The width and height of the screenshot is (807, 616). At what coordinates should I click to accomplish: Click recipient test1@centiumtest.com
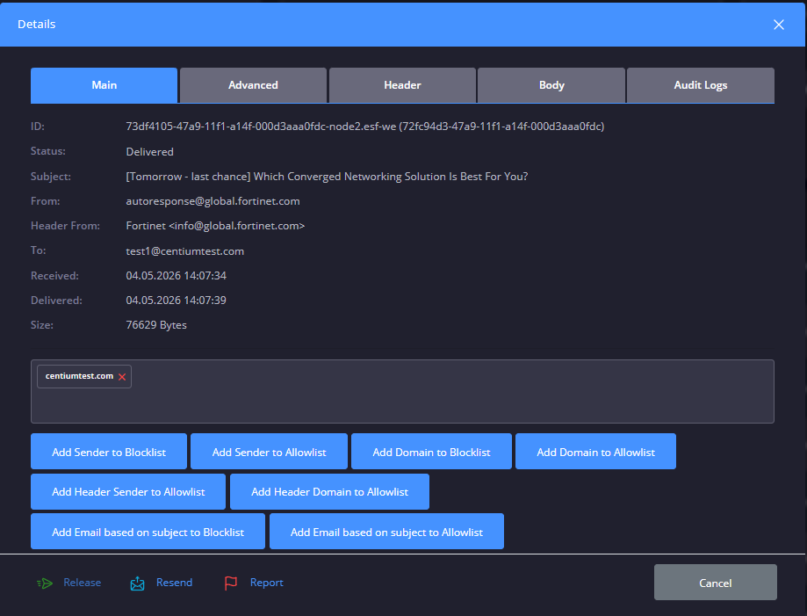[x=184, y=251]
